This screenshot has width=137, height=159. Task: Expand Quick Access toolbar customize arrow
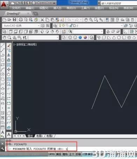tap(54, 3)
